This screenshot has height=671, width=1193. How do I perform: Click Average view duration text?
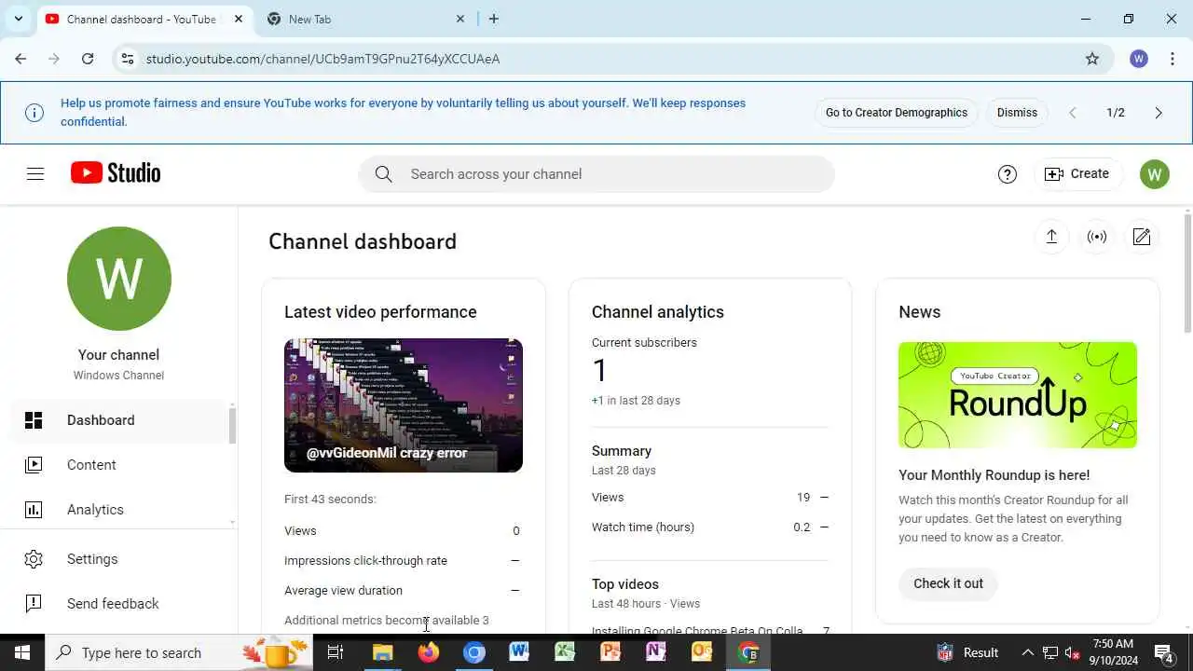pos(343,591)
